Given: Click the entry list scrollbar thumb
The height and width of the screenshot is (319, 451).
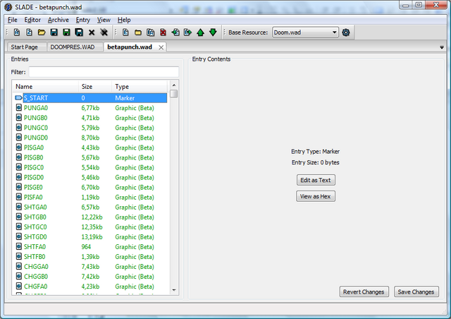Looking at the screenshot, I should coord(174,94).
